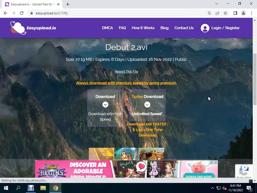
Task: Open a new tab with plus icon
Action: point(68,4)
